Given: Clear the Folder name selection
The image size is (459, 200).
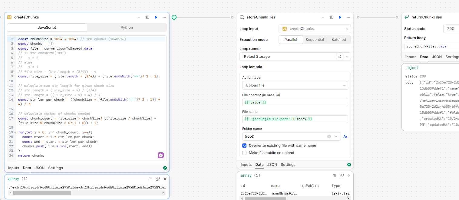Looking at the screenshot, I should coord(329,136).
